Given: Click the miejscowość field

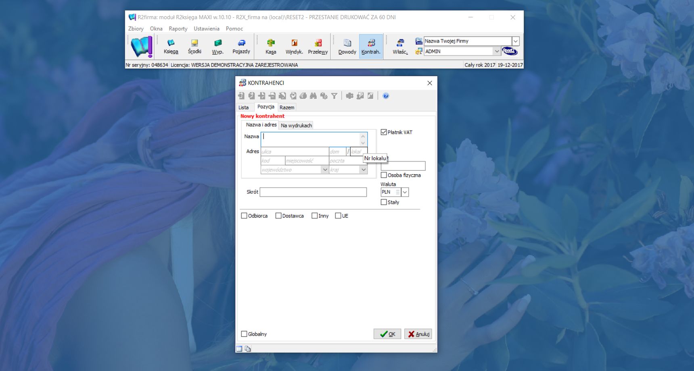Looking at the screenshot, I should (x=307, y=161).
